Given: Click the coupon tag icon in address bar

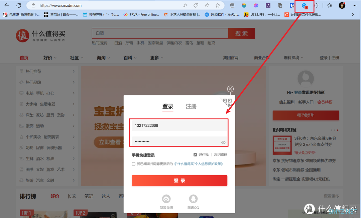Looking at the screenshot, I should point(196,5).
